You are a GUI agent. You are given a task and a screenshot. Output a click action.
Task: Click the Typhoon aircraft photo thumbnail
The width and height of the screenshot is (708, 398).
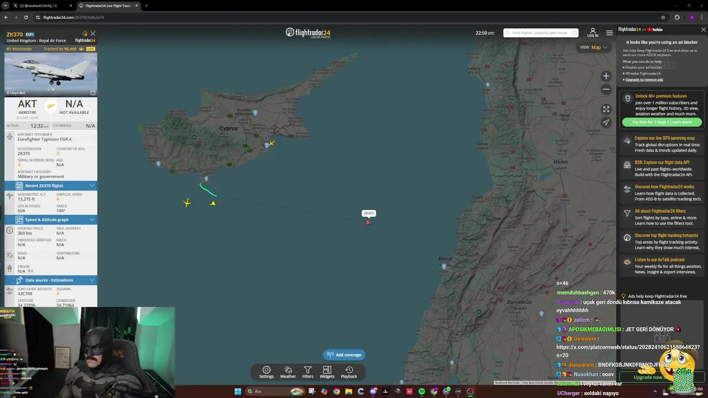(x=51, y=74)
